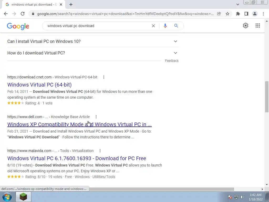Open the Minecraft taskbar app
The height and width of the screenshot is (202, 269).
[23, 197]
